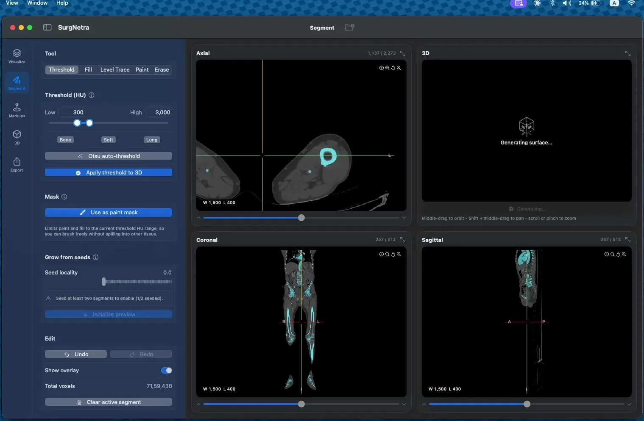Switch to the Fill tool
This screenshot has height=421, width=644.
[88, 70]
